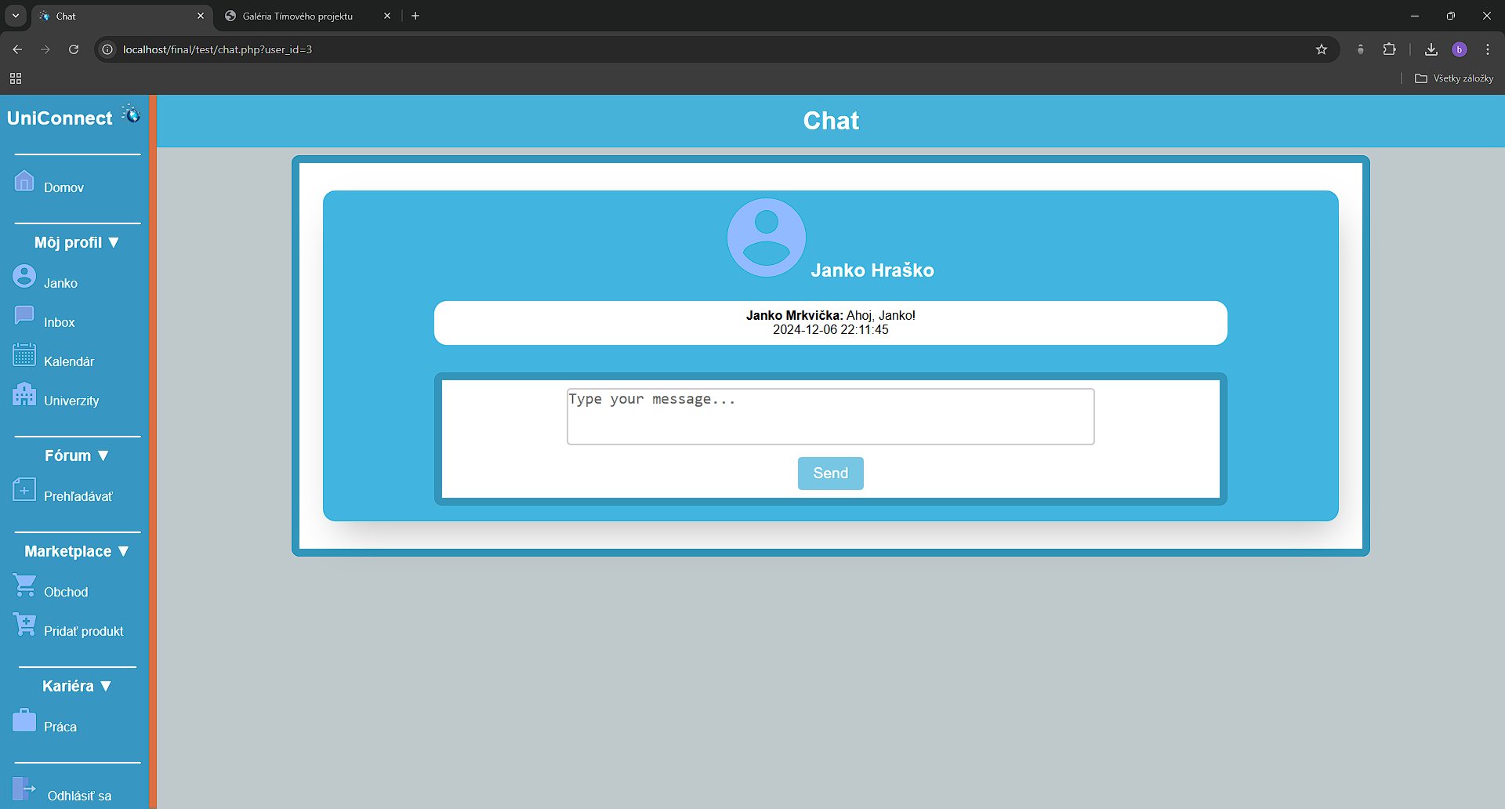This screenshot has height=809, width=1505.
Task: Open the browser extensions puzzle icon
Action: [x=1389, y=49]
